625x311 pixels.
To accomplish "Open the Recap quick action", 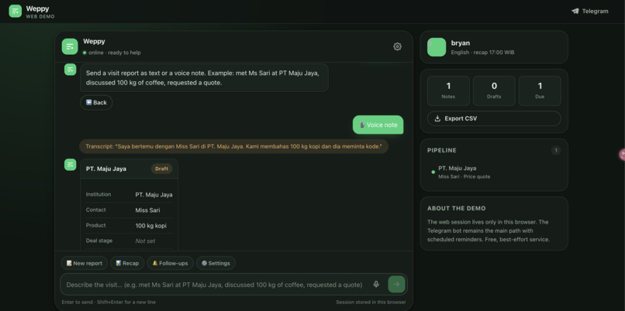I will [x=127, y=263].
